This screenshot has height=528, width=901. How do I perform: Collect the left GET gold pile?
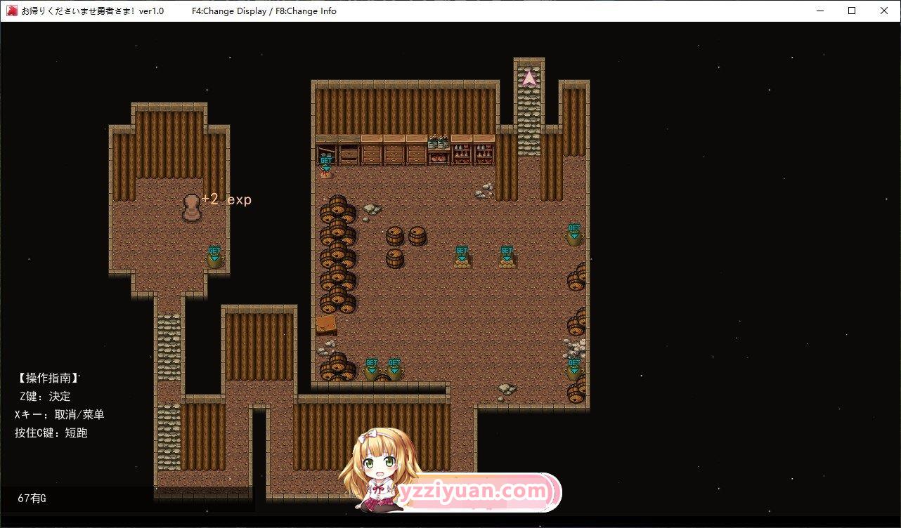[x=461, y=257]
